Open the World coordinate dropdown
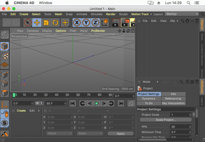This screenshot has height=142, width=205. point(59,134)
